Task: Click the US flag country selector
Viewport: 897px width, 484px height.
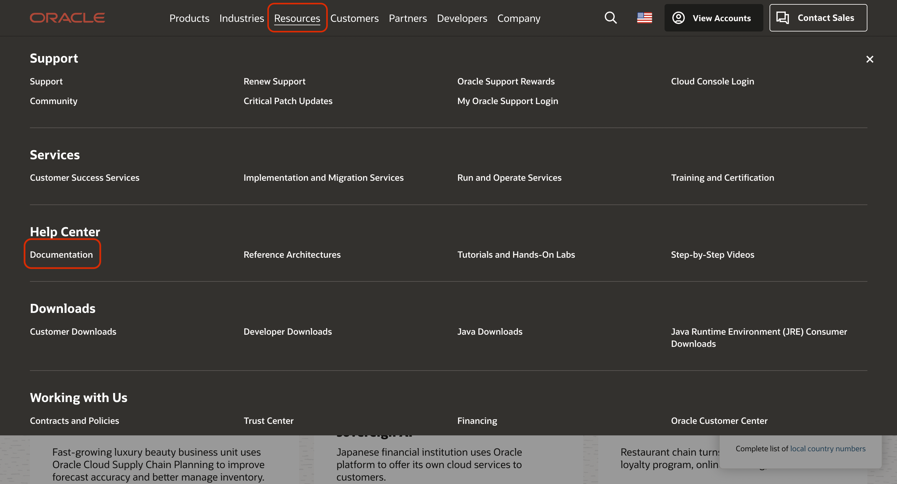Action: (x=644, y=18)
